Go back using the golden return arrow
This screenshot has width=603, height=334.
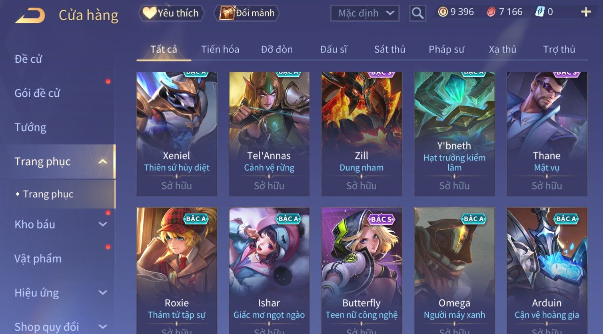(30, 16)
